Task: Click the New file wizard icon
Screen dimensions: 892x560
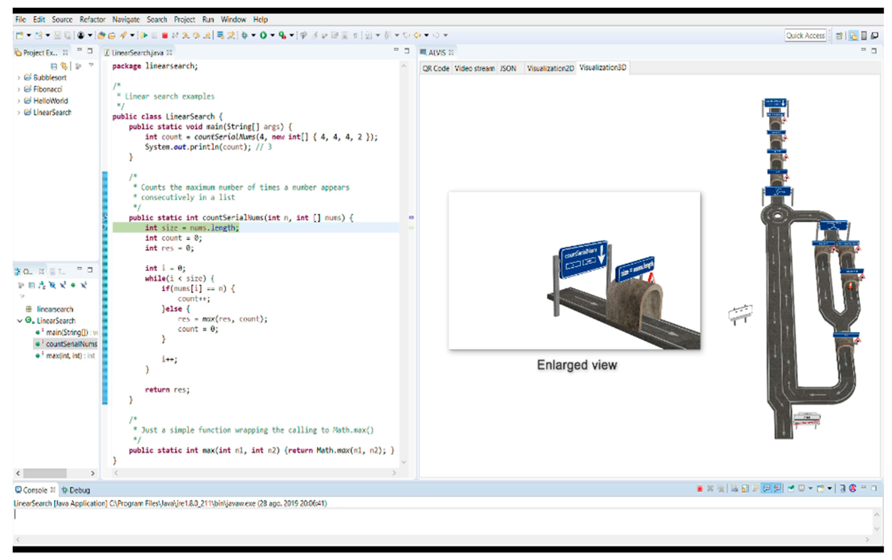Action: (x=19, y=36)
